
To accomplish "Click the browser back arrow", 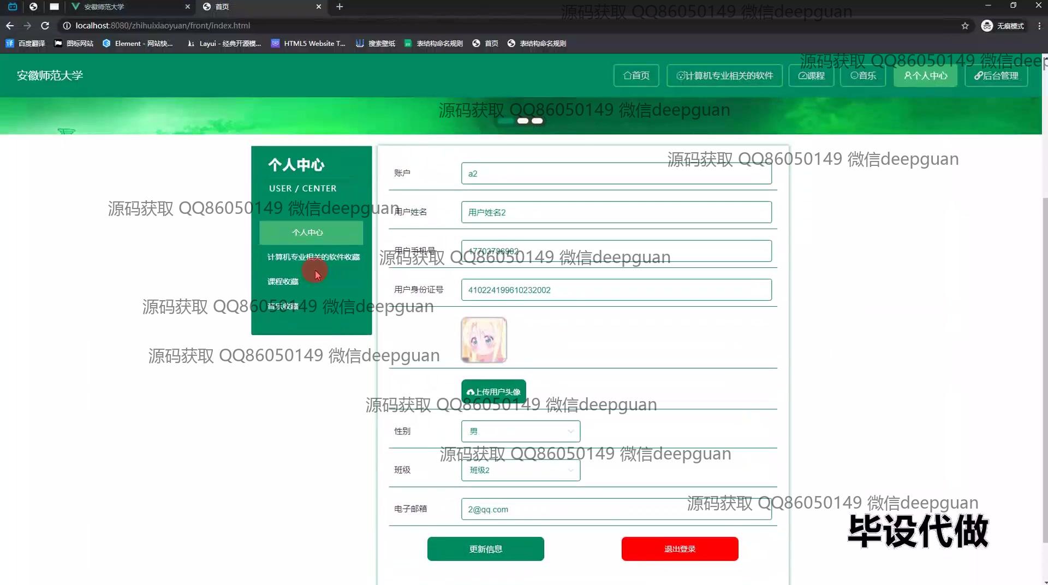I will point(9,25).
